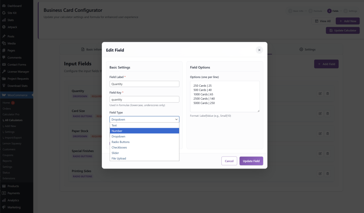Viewport: 364px width, 213px height.
Task: Click into the Field Label text box
Action: coord(144,84)
